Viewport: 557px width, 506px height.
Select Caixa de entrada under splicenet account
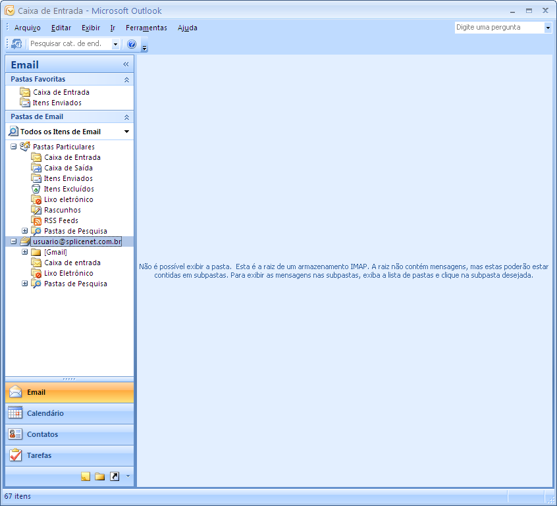pos(72,263)
